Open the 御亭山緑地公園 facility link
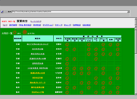Image resolution: width=137 pixels, height=99 pixels. [x=38, y=87]
